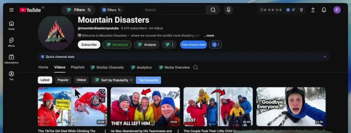Click the YouTube logo
Screen dimensions: 351x133
point(30,10)
